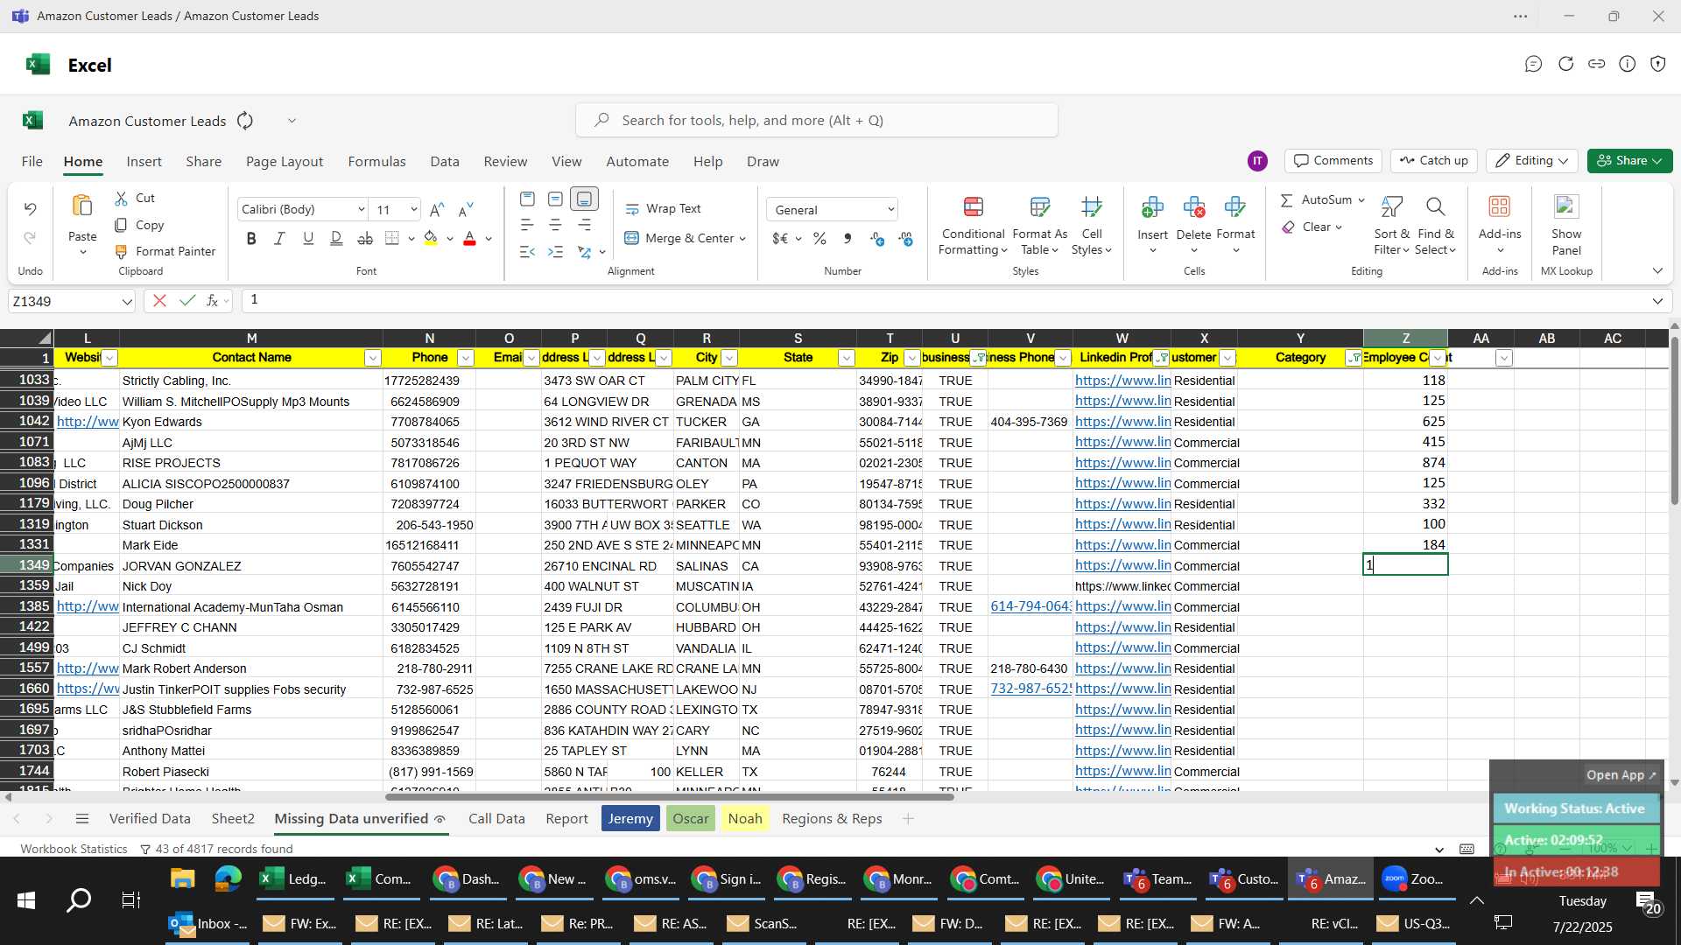Open the Show Panel MX Lookup icon

(1566, 206)
